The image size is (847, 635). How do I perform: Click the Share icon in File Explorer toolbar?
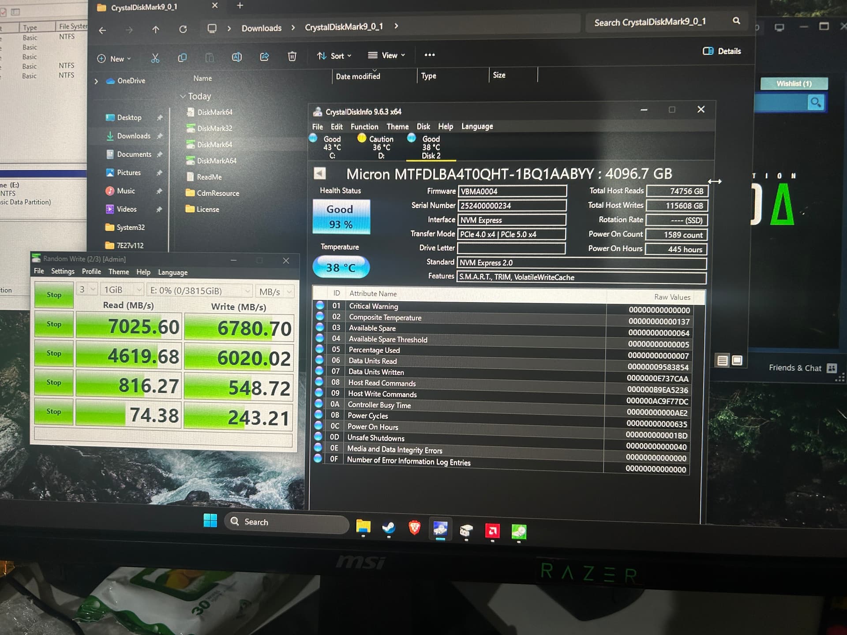tap(264, 56)
